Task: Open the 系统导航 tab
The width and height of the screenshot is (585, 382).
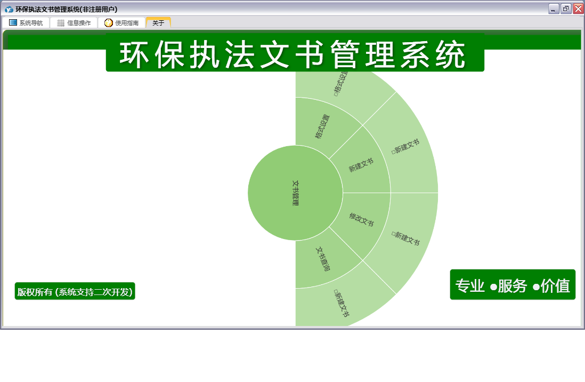Action: coord(26,23)
